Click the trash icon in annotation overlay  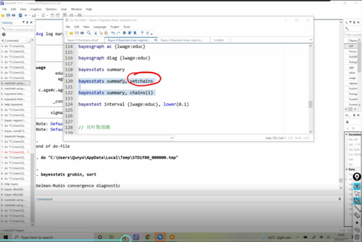tap(357, 237)
